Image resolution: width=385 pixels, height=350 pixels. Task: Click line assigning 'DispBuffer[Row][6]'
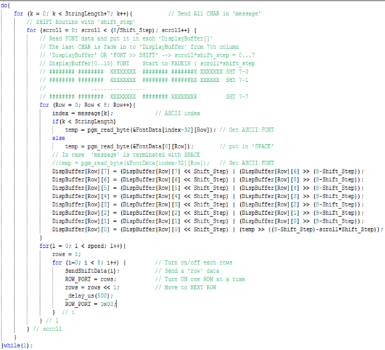[x=208, y=180]
